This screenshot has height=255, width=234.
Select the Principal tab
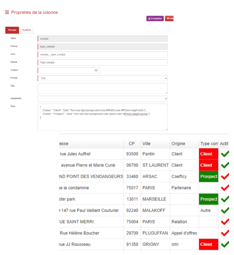[12, 30]
